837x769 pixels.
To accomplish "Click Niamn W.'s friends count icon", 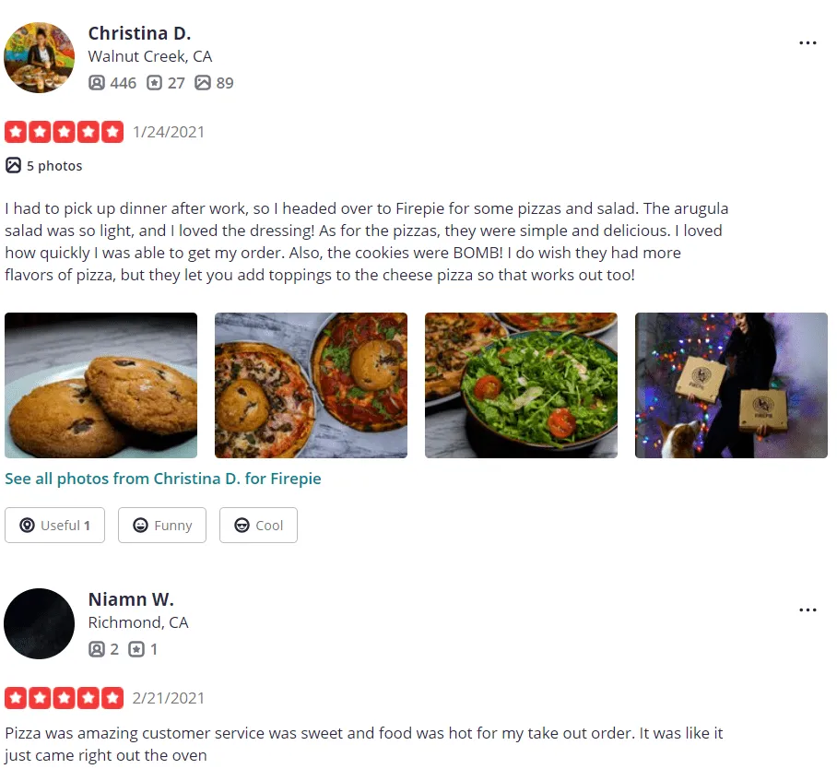I will pyautogui.click(x=97, y=649).
